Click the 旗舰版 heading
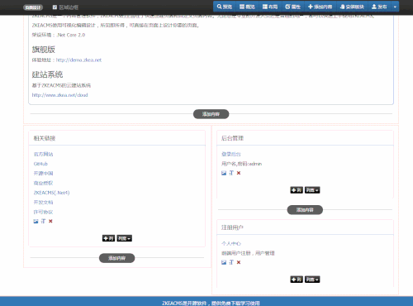Image resolution: width=413 pixels, height=306 pixels. (x=44, y=50)
